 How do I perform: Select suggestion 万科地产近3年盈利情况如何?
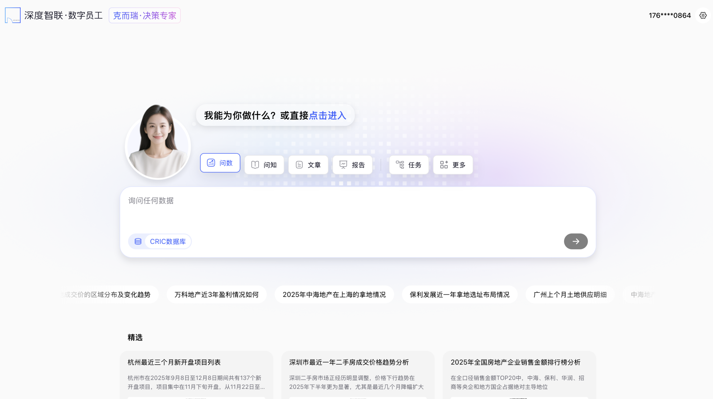point(216,294)
